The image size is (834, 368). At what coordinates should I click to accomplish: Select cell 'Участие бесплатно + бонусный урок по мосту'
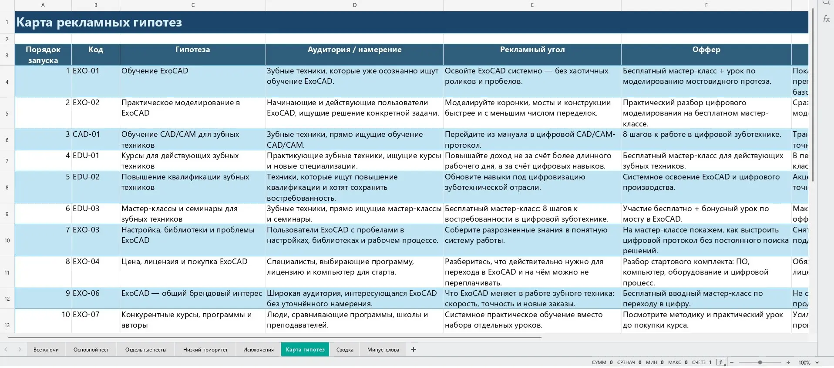click(706, 214)
